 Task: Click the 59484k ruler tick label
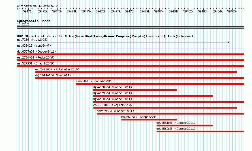coord(218,11)
